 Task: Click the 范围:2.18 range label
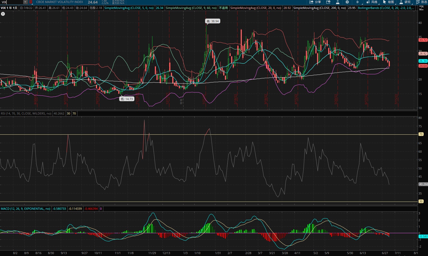click(96, 8)
